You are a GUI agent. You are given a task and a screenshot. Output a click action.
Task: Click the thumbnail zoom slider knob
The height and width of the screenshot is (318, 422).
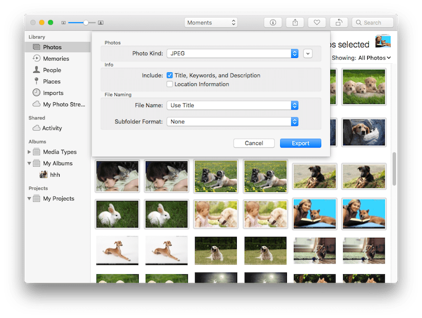pyautogui.click(x=86, y=23)
